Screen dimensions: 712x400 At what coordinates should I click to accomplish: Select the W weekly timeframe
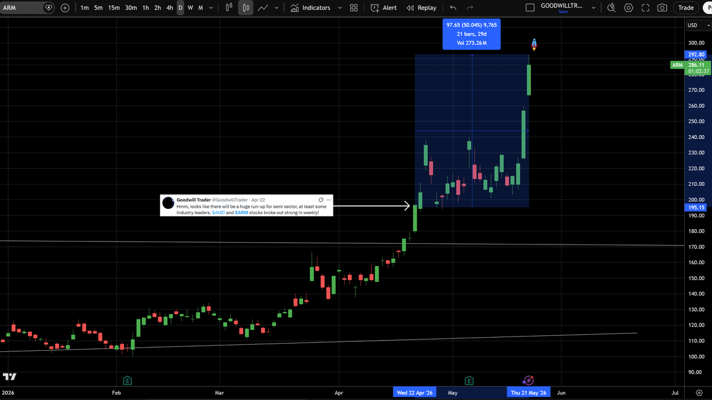[190, 8]
